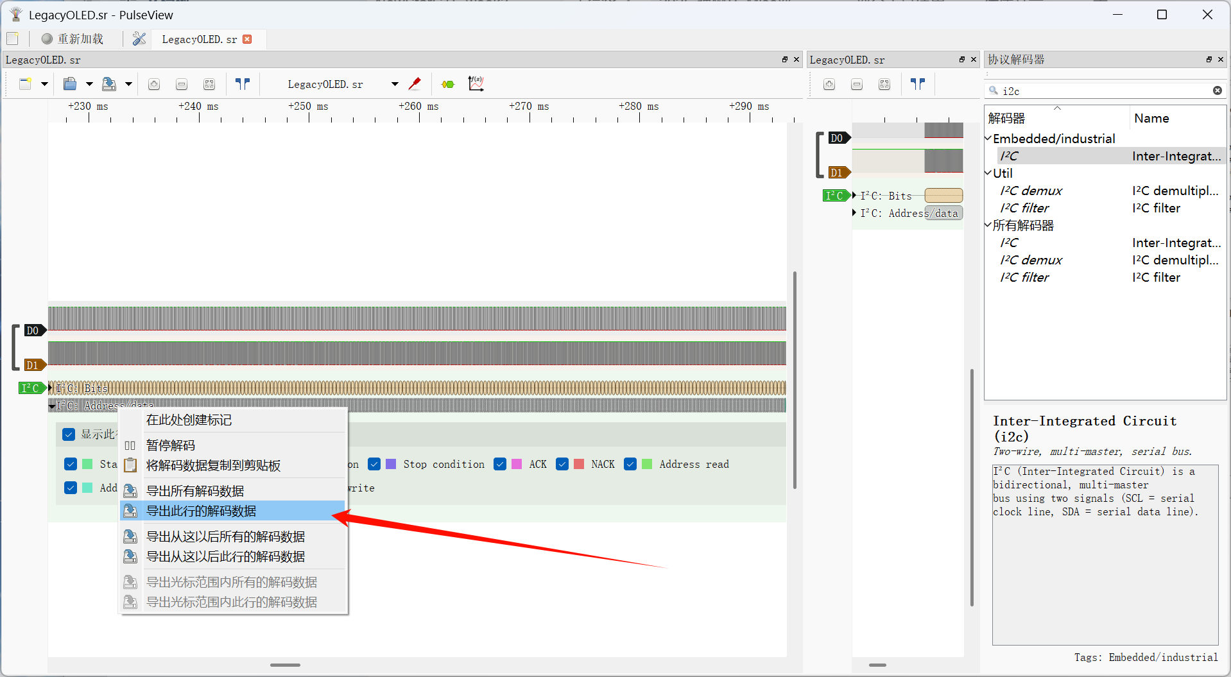Zoom in on the main waveform view

point(154,84)
